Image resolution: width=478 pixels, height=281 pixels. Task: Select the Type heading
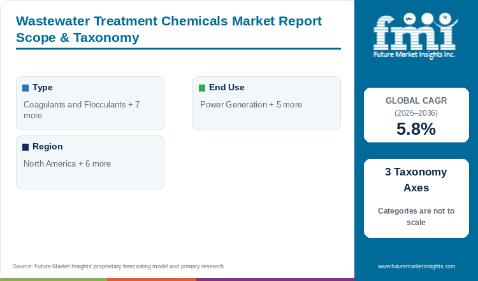pyautogui.click(x=42, y=87)
